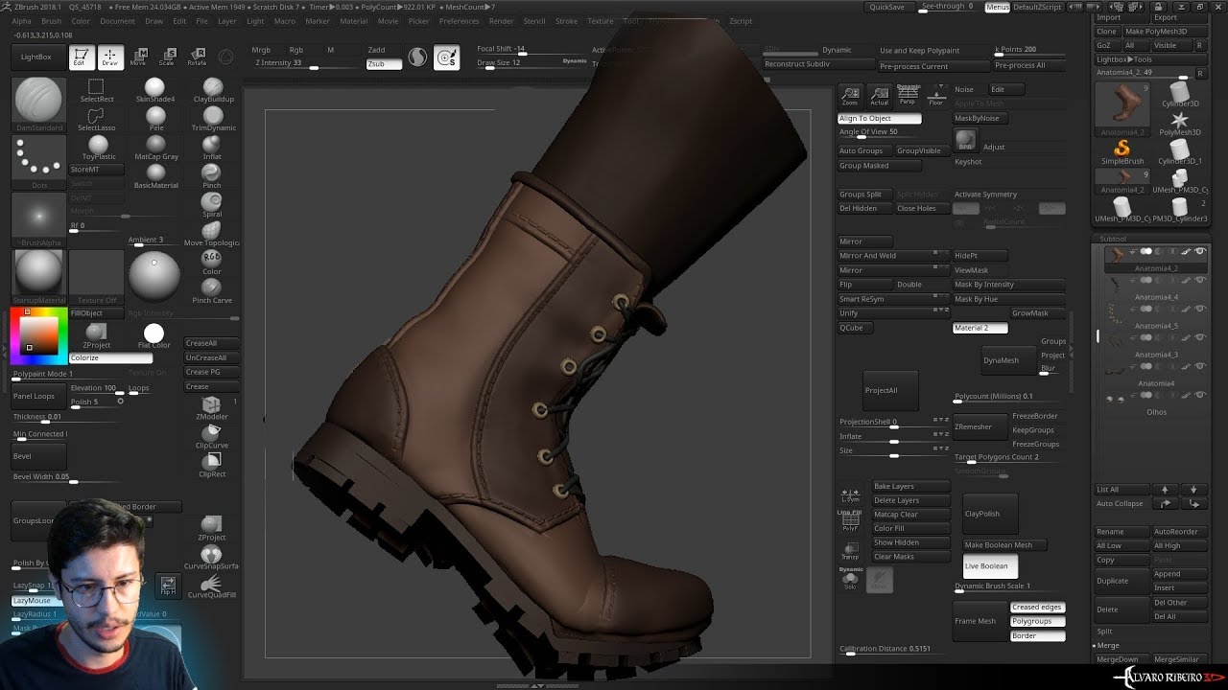Open the Texture Off picker
This screenshot has height=690, width=1228.
pos(97,276)
